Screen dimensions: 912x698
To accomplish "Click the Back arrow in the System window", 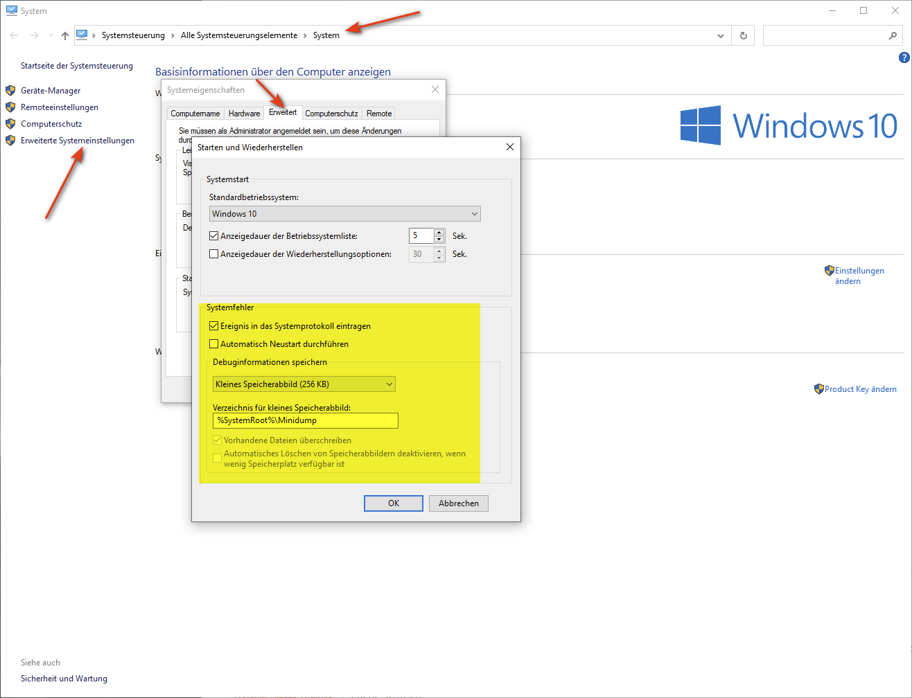I will coord(14,35).
